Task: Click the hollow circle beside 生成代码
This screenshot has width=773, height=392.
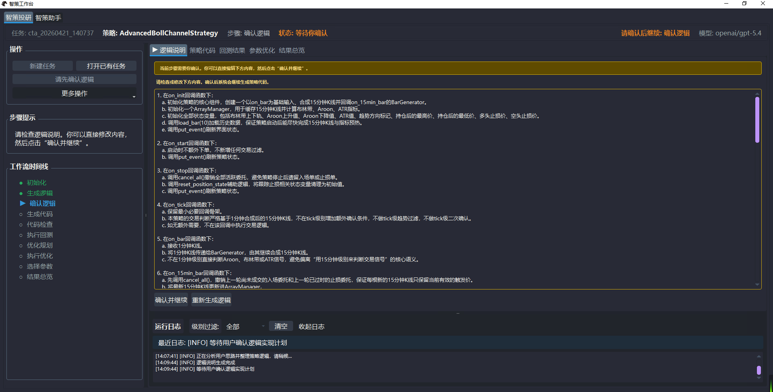Action: click(x=21, y=214)
